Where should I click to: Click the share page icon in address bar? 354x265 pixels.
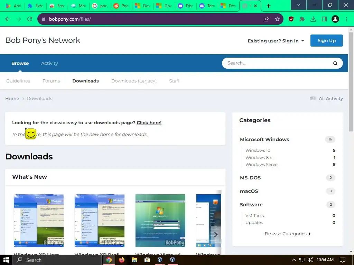coord(266,19)
